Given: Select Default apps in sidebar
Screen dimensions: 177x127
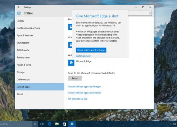Looking at the screenshot, I should pyautogui.click(x=40, y=87).
